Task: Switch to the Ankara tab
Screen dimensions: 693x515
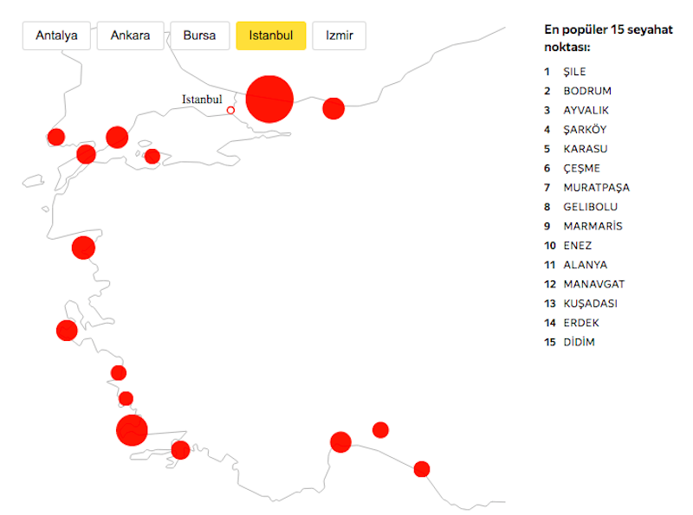Action: (x=131, y=35)
